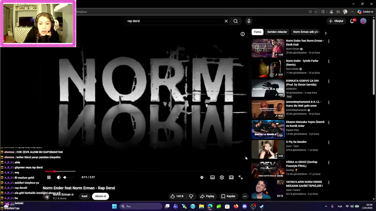
Task: Select the Seriden videolar chip
Action: click(x=277, y=32)
